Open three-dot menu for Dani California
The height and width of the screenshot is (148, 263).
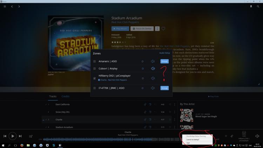click(x=175, y=105)
